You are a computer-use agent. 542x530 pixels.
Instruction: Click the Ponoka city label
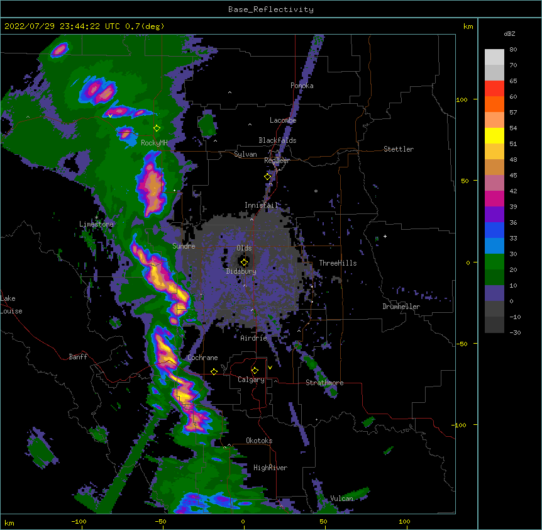pyautogui.click(x=302, y=86)
